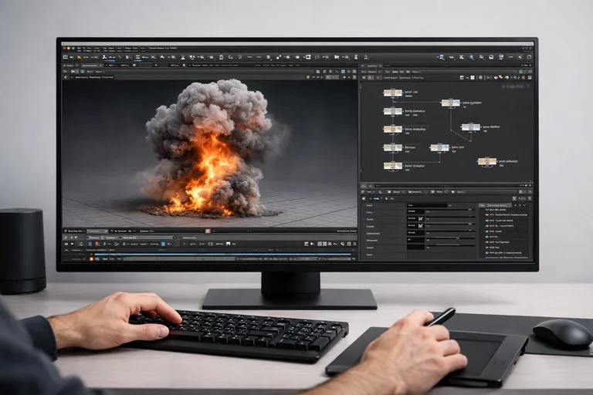
Task: Click the panel layout icon at toolbar start
Action: coord(66,57)
